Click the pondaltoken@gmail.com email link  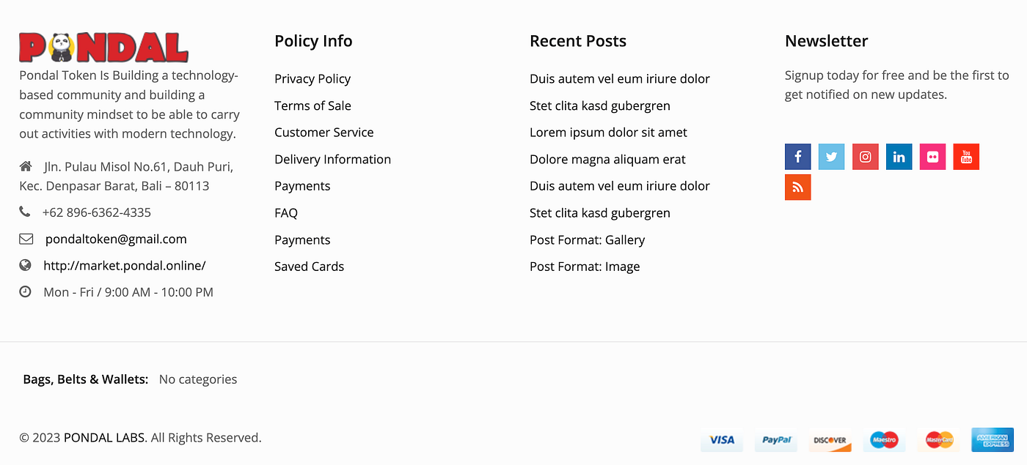pos(116,239)
